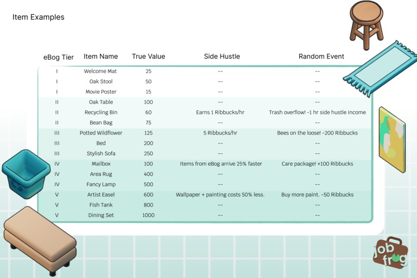This screenshot has height=278, width=417.
Task: Click the Oak Stool value 50
Action: click(148, 81)
